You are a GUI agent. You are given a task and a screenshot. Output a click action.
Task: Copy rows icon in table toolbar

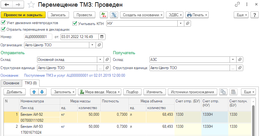point(223,92)
